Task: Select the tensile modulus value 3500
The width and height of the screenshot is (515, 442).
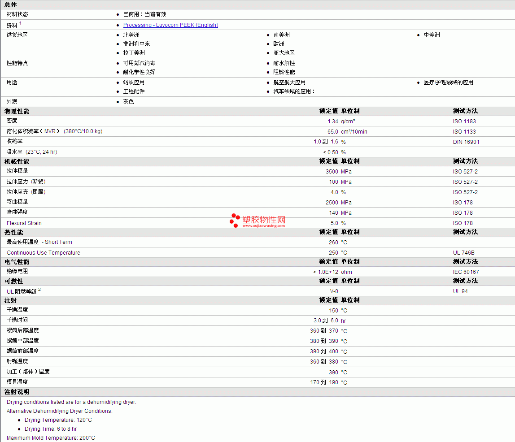Action: pos(332,172)
